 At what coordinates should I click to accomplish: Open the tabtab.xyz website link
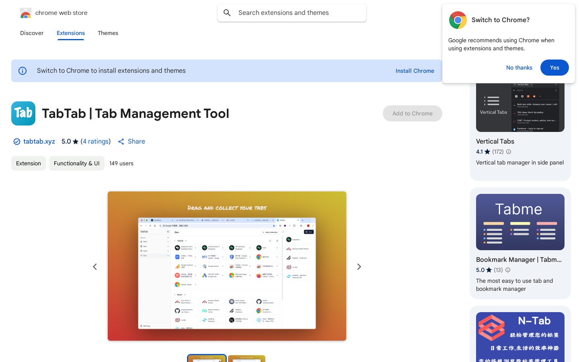pos(39,142)
